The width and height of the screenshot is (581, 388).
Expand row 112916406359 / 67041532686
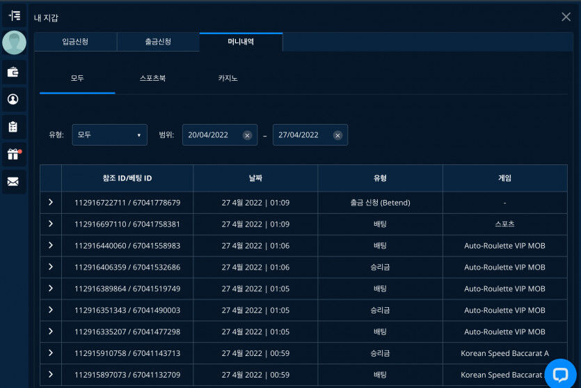pyautogui.click(x=51, y=267)
